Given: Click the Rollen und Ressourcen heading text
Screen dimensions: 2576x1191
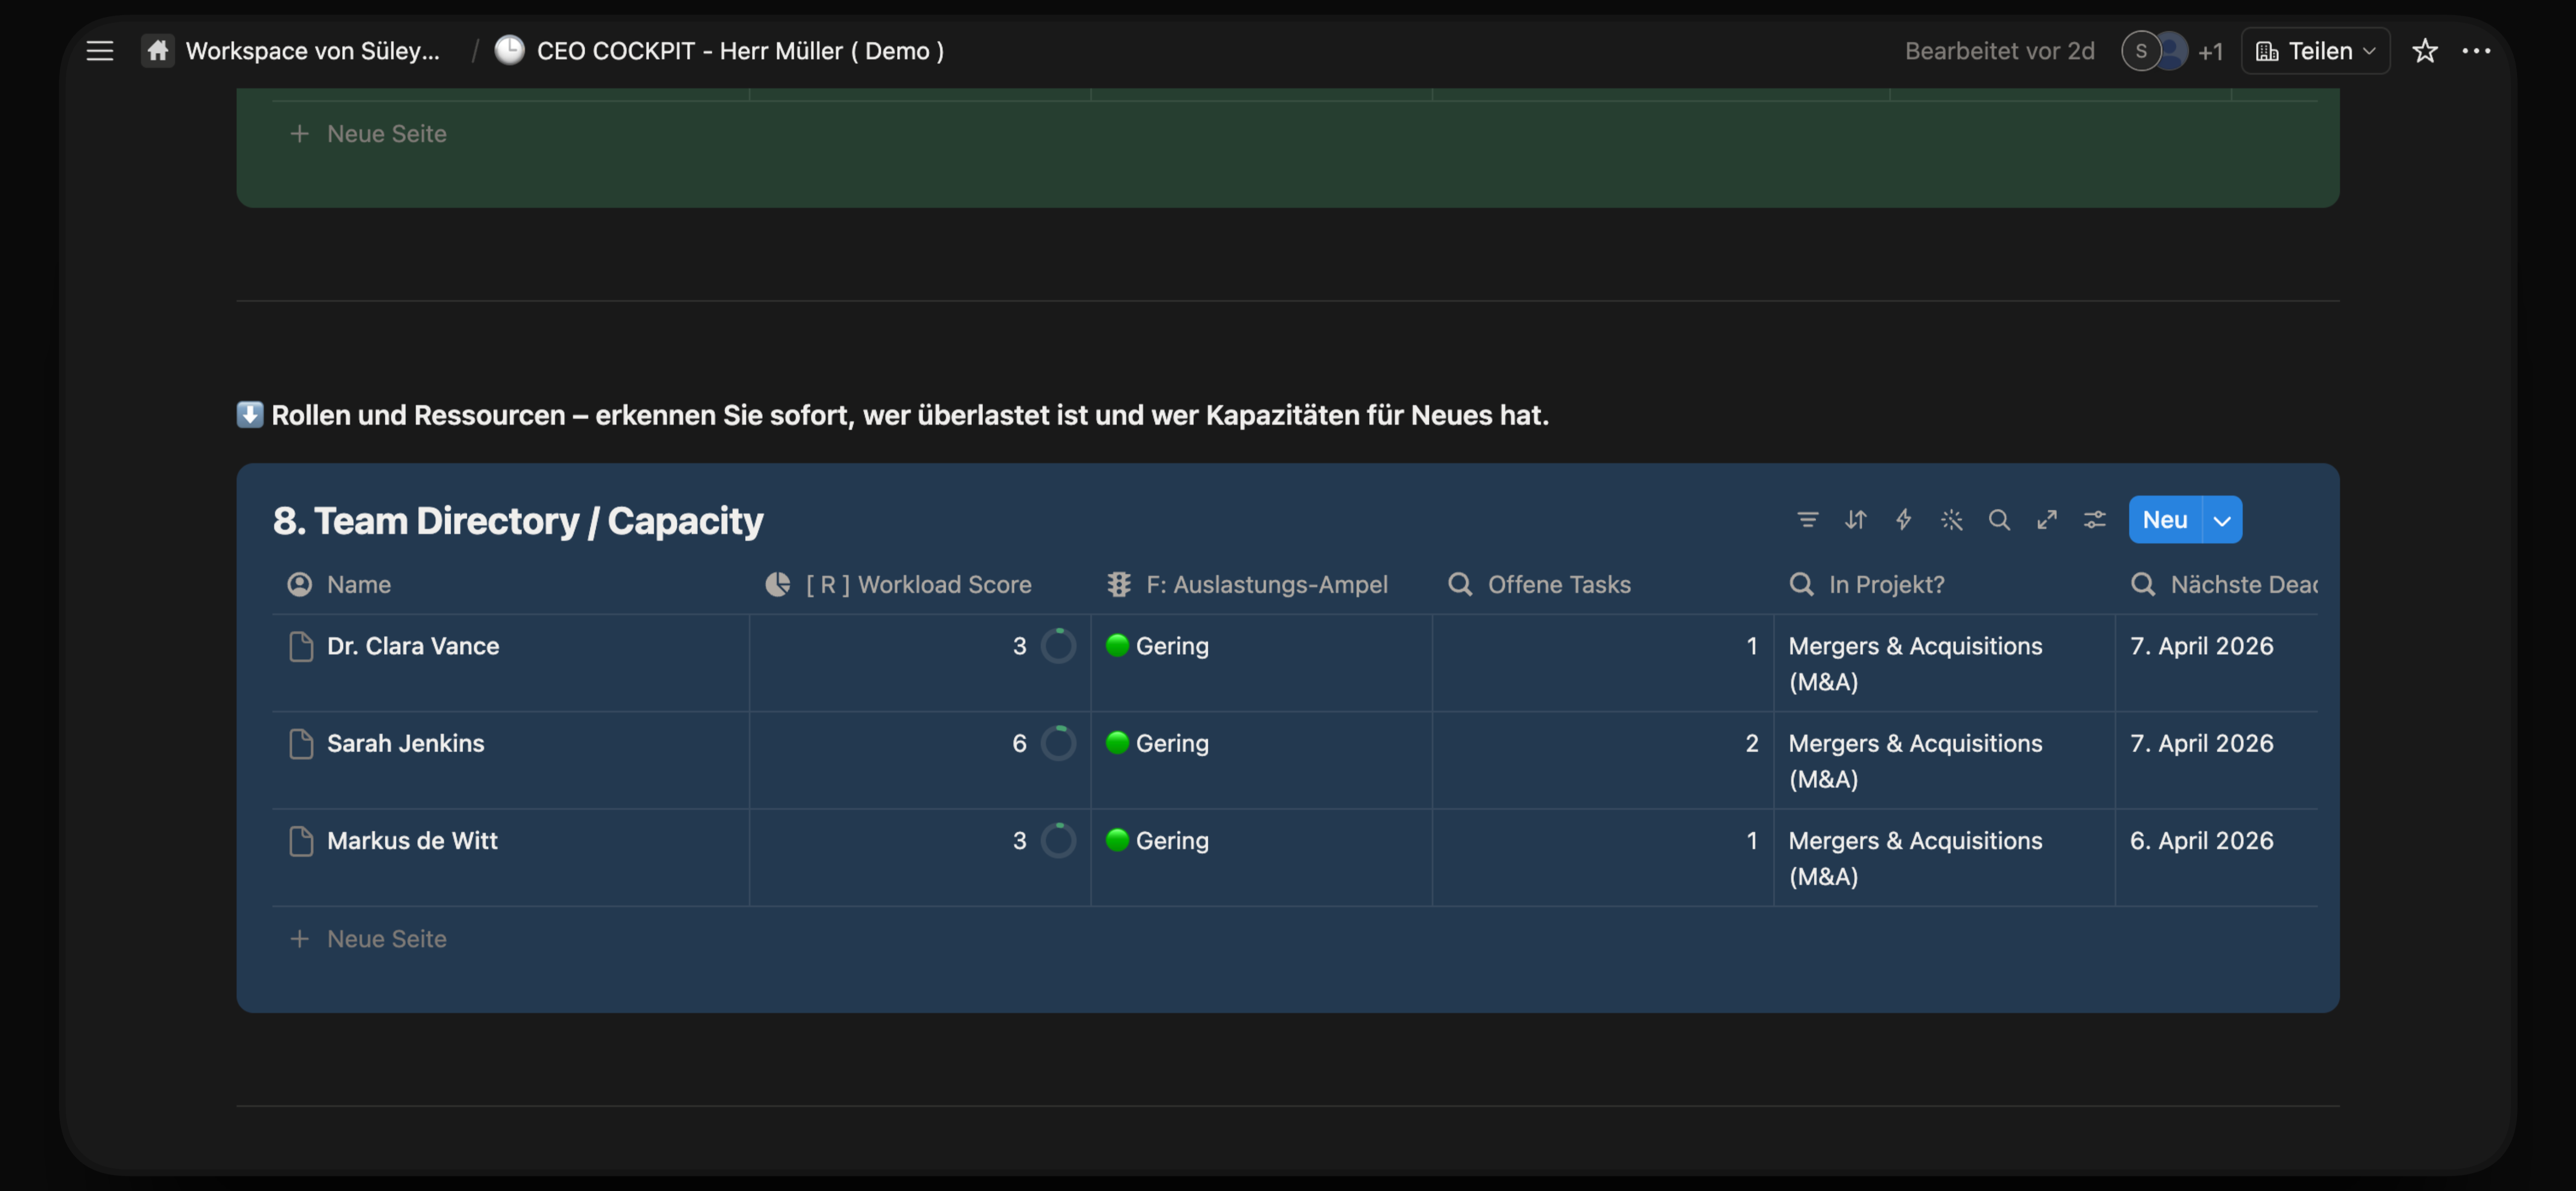Looking at the screenshot, I should click(x=910, y=415).
